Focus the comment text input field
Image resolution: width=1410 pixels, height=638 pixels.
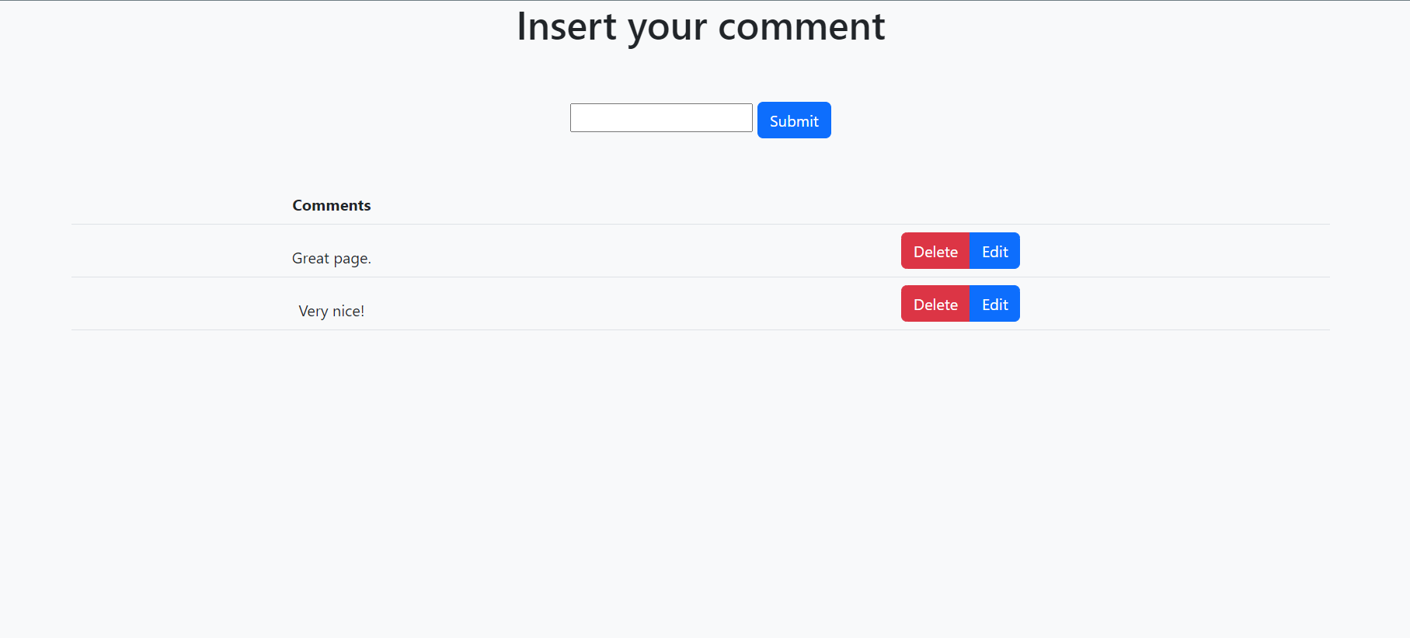[660, 118]
